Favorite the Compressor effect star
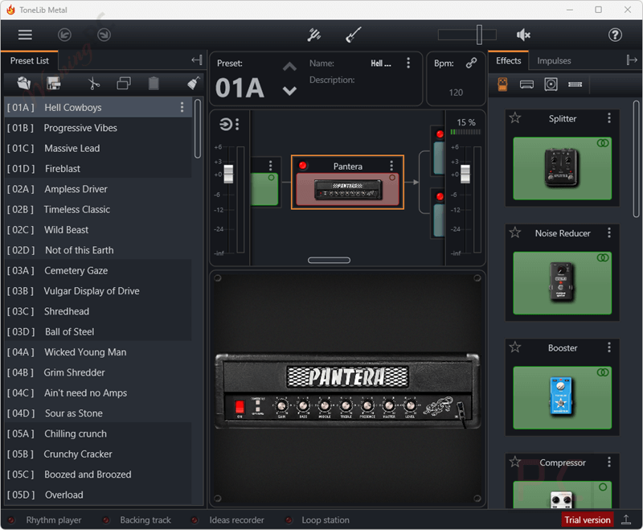This screenshot has height=530, width=643. (x=515, y=462)
